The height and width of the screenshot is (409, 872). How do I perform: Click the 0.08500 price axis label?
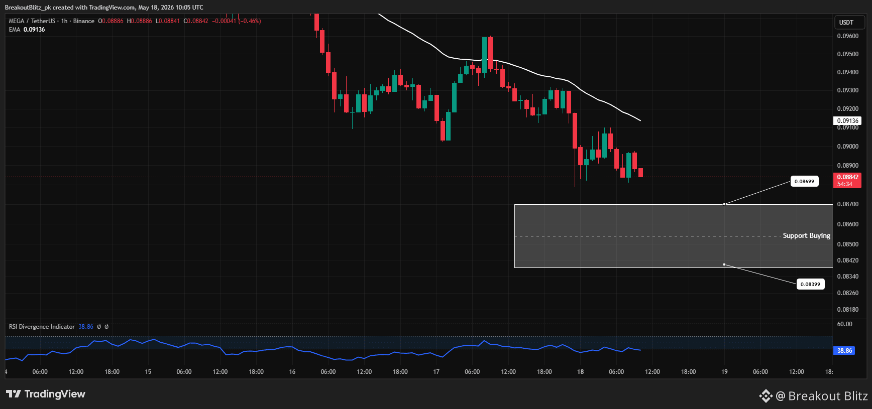pyautogui.click(x=847, y=244)
